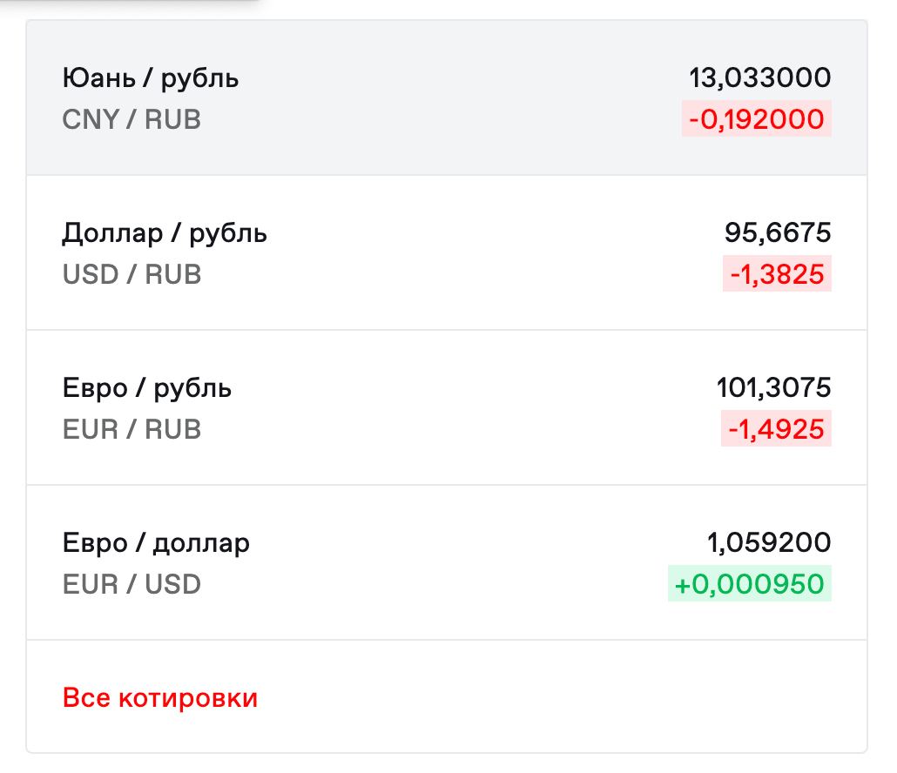Click the USD / RUB ticker label
Image resolution: width=897 pixels, height=773 pixels.
[x=132, y=274]
